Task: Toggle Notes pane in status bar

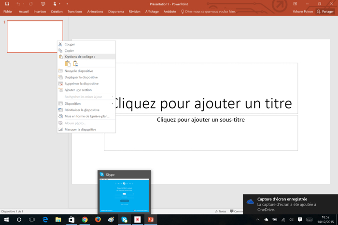Action: point(220,211)
